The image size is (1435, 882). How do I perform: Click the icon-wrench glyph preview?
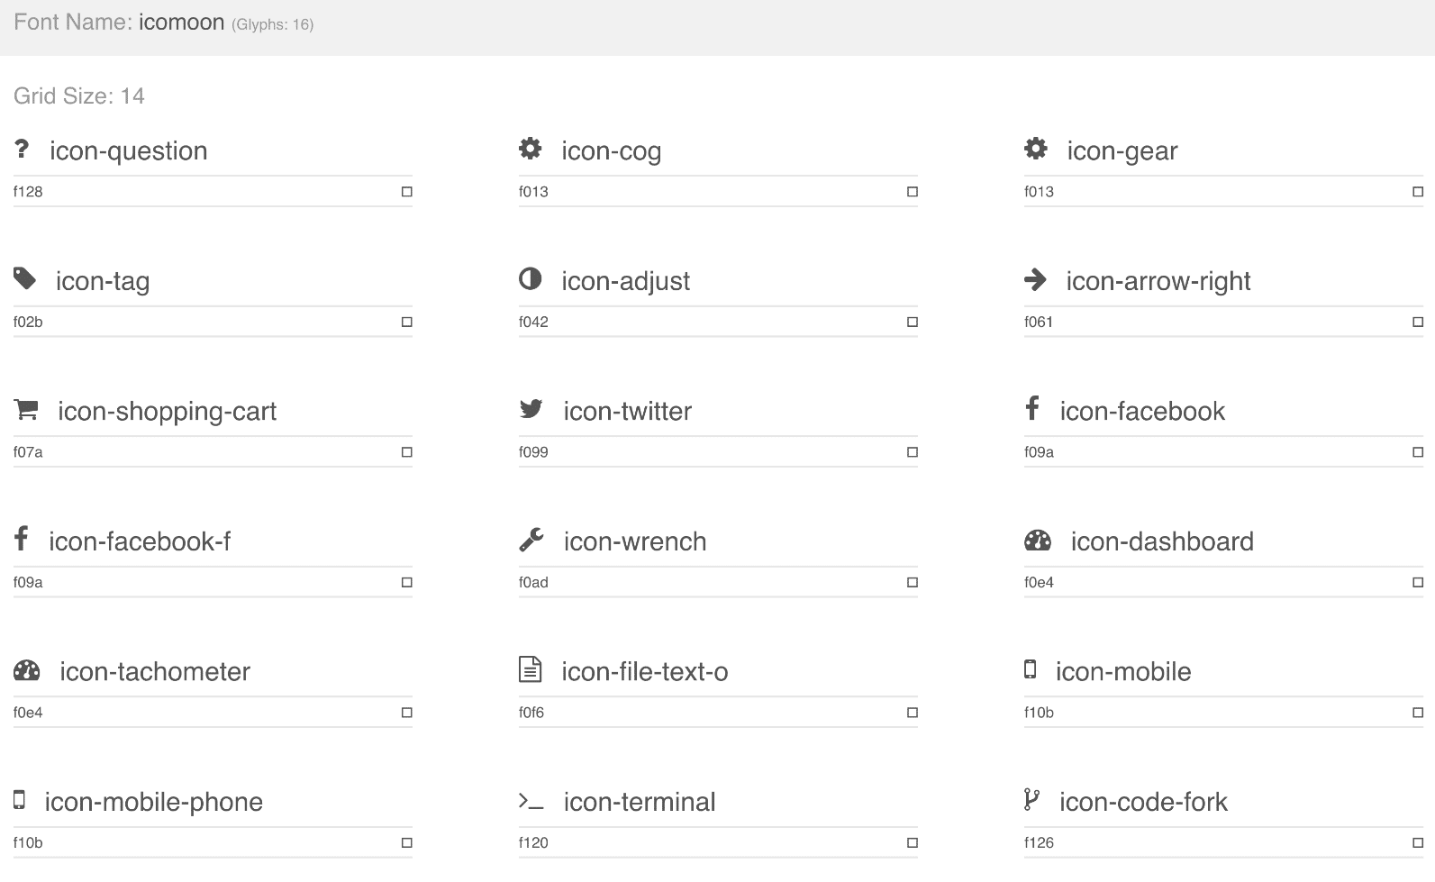click(531, 540)
